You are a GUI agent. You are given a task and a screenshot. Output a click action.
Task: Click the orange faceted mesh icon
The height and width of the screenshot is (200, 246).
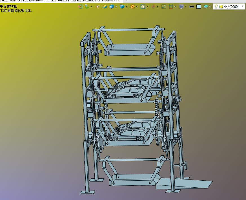[132, 6]
